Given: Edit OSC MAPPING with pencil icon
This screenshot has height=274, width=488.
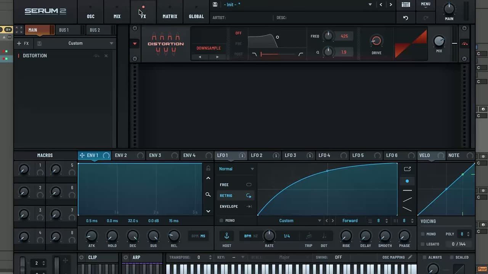Looking at the screenshot, I should (x=410, y=257).
